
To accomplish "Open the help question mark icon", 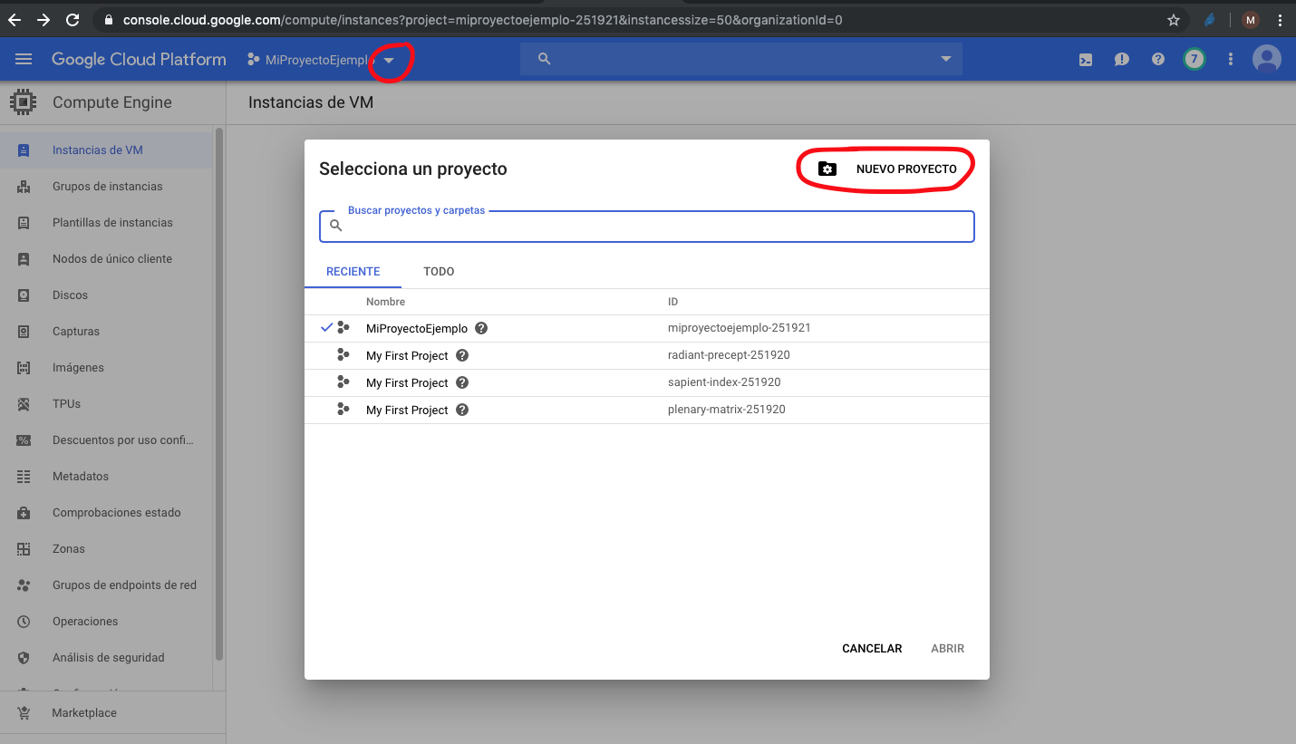I will click(x=1158, y=60).
